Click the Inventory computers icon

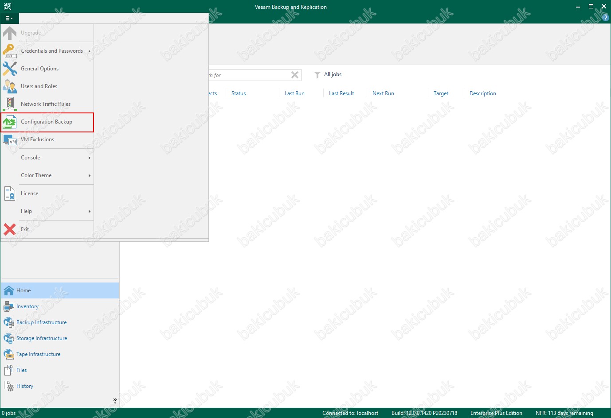tap(9, 306)
